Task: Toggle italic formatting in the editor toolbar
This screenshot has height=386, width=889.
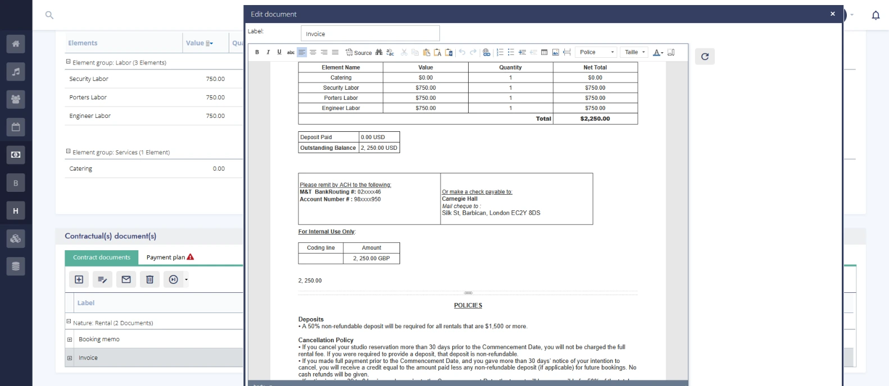Action: point(268,52)
